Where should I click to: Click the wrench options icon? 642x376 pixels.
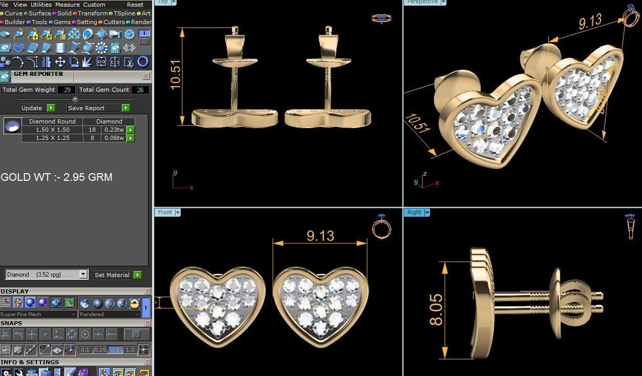(18, 372)
